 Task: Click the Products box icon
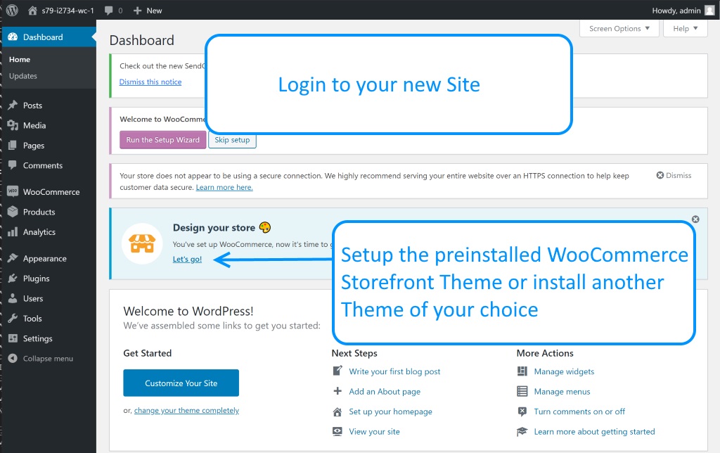pyautogui.click(x=13, y=212)
